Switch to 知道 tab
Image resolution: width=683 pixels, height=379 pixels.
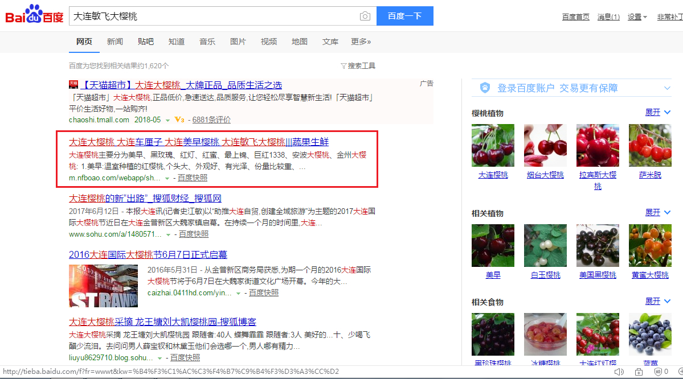[177, 42]
